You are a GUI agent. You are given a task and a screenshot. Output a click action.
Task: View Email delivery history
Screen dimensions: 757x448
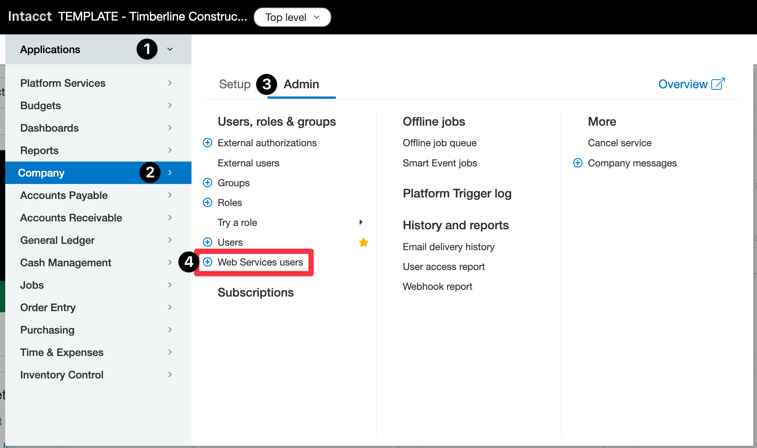tap(448, 246)
